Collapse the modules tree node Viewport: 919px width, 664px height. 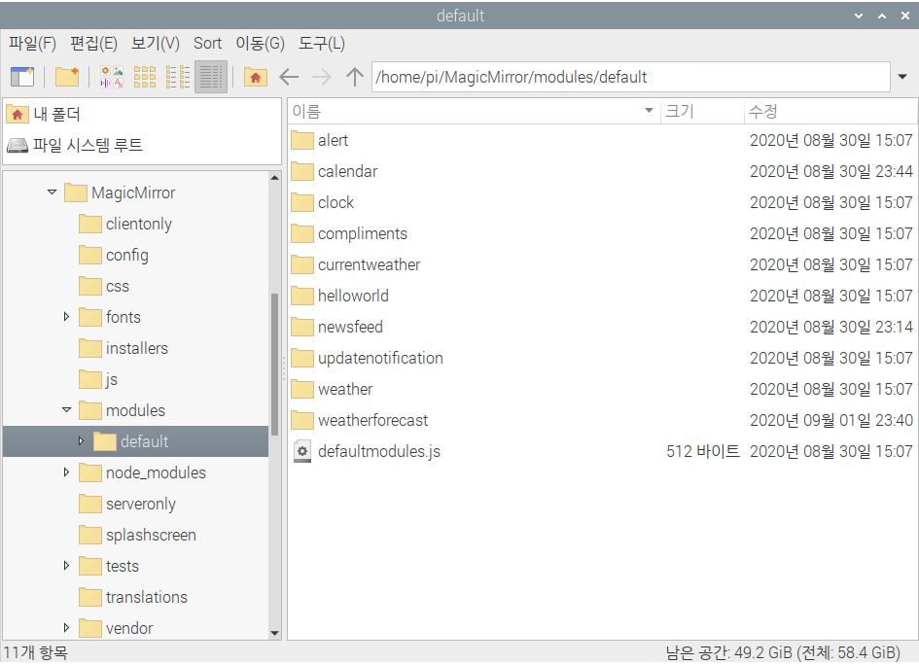[66, 410]
